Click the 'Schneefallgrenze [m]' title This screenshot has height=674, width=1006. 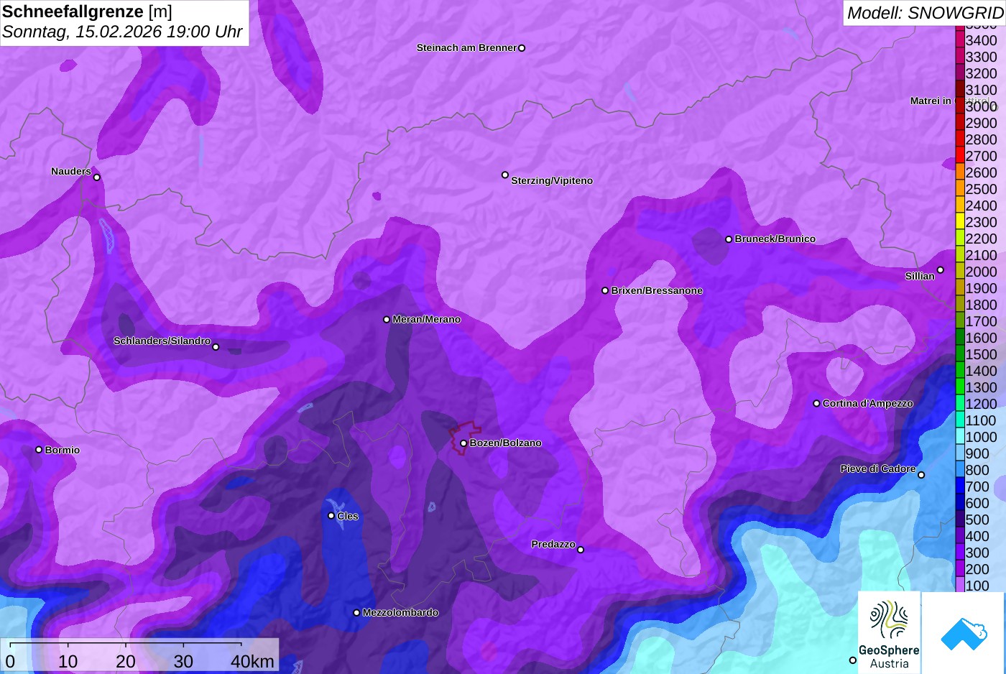[87, 11]
